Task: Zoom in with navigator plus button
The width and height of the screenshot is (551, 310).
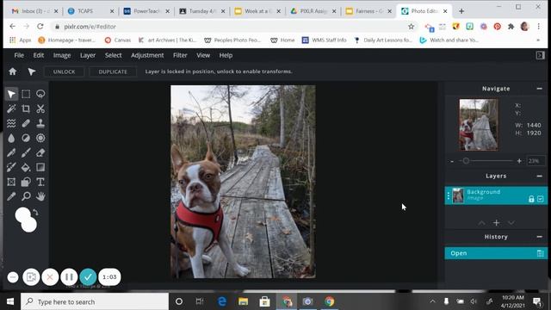Action: coord(519,161)
